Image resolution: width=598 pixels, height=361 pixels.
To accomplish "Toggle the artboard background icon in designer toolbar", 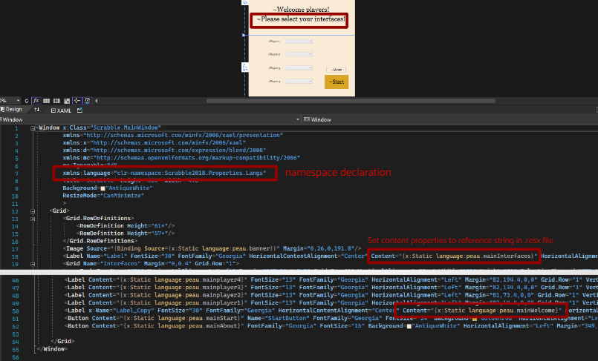I will point(67,100).
